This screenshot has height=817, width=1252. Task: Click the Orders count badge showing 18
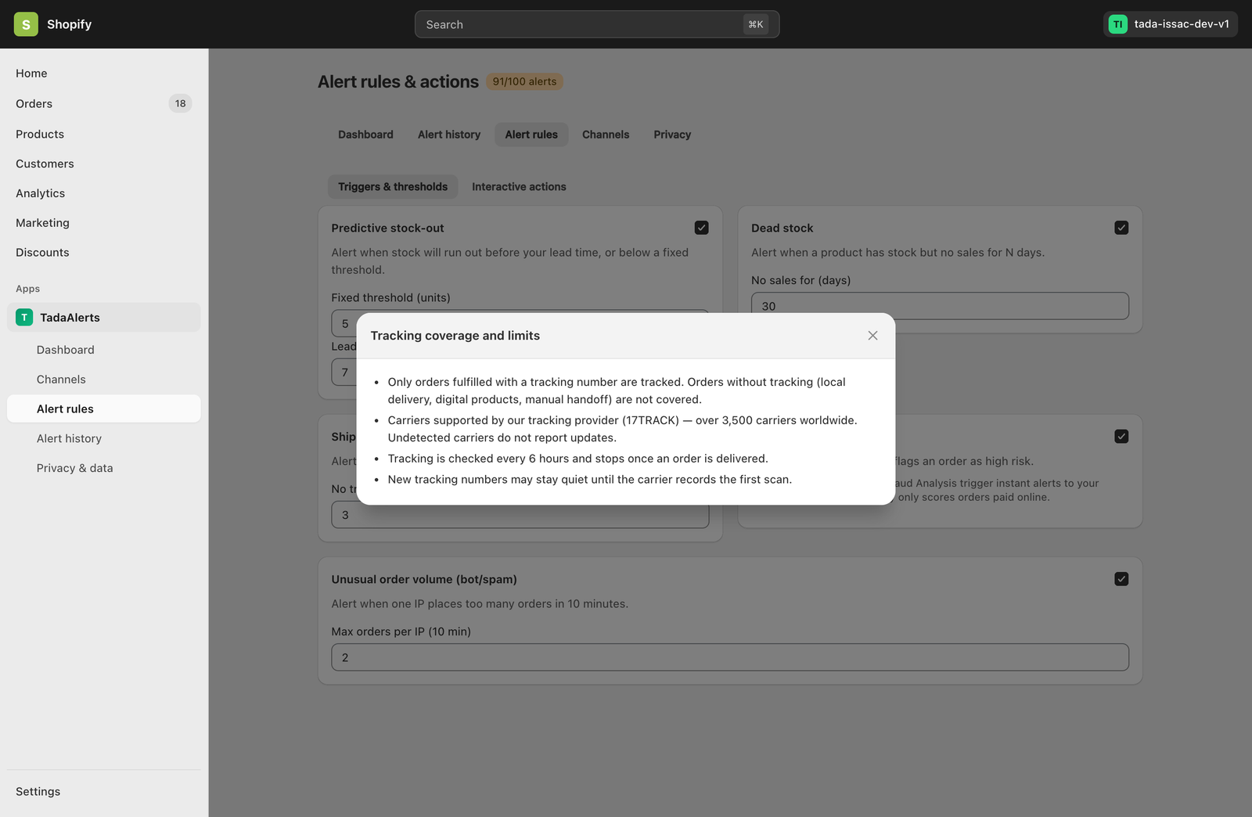pos(180,103)
